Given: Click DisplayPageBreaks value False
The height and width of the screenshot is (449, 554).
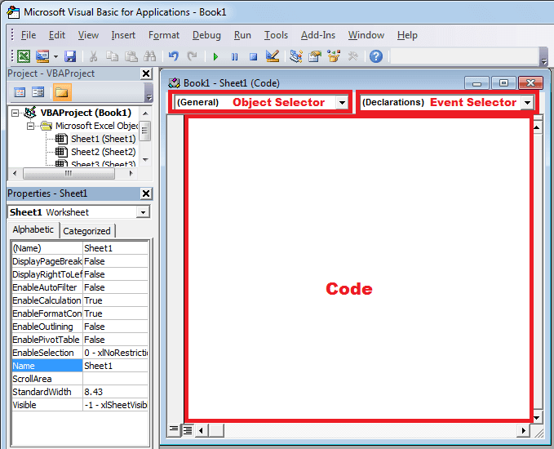Looking at the screenshot, I should [x=116, y=261].
